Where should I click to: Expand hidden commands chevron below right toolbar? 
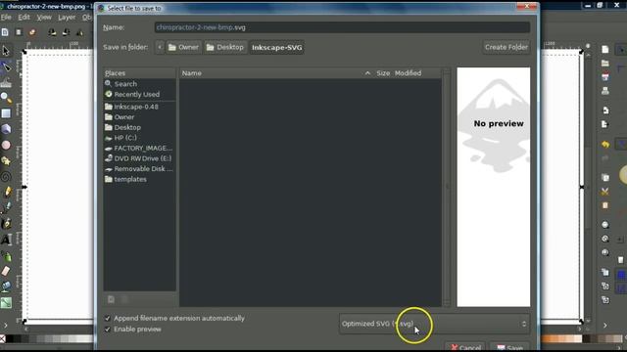tap(605, 326)
